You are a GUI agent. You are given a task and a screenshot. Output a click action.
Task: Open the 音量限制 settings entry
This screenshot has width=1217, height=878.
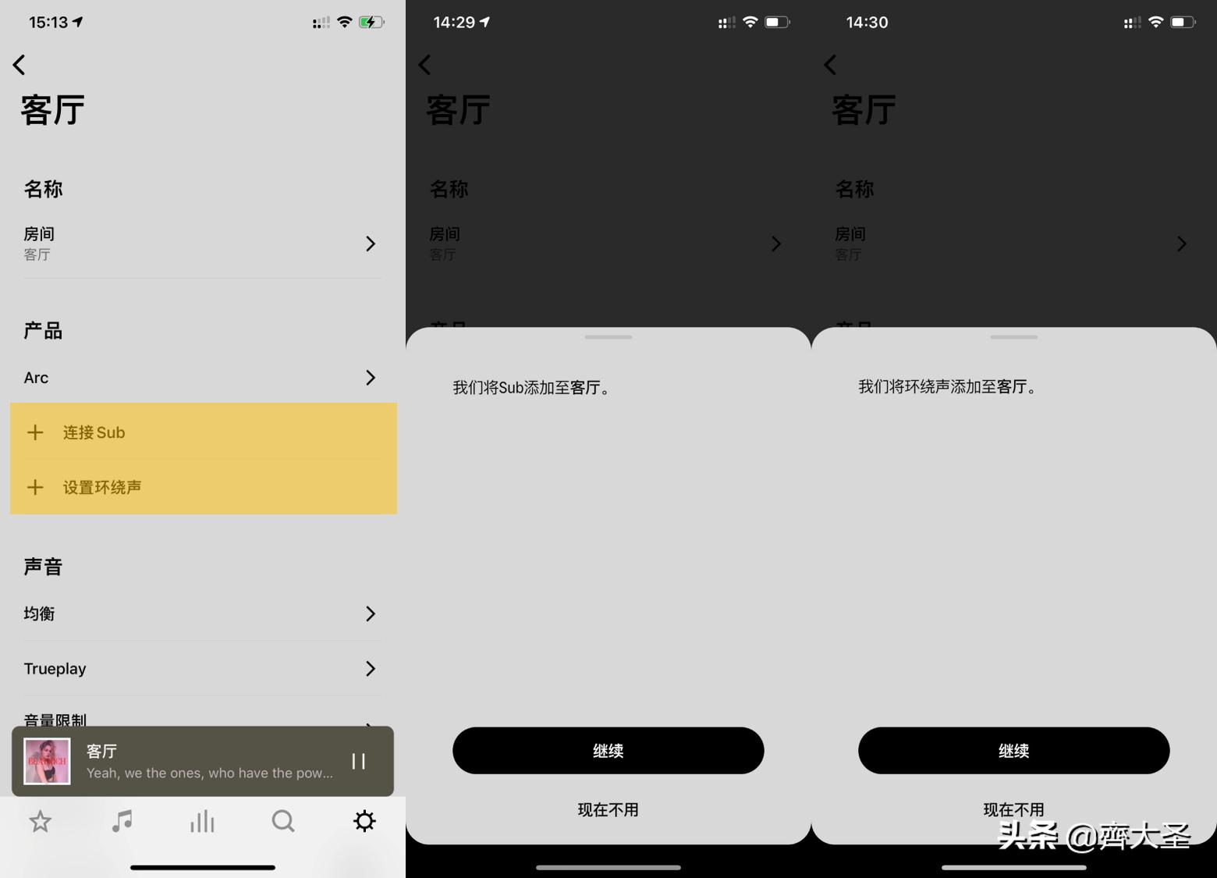[203, 719]
